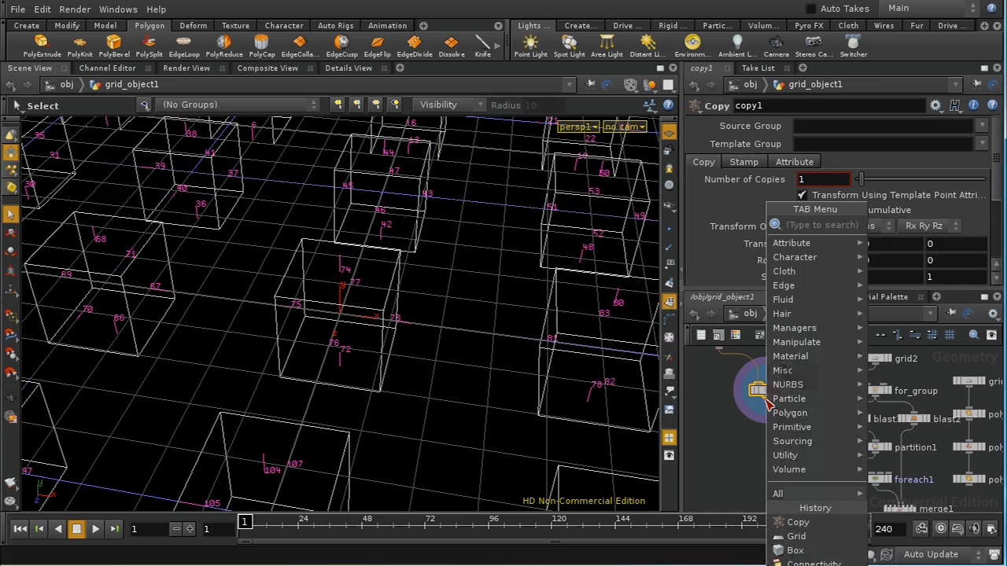Click the TAB Menu search field
Image resolution: width=1007 pixels, height=566 pixels.
coord(822,225)
